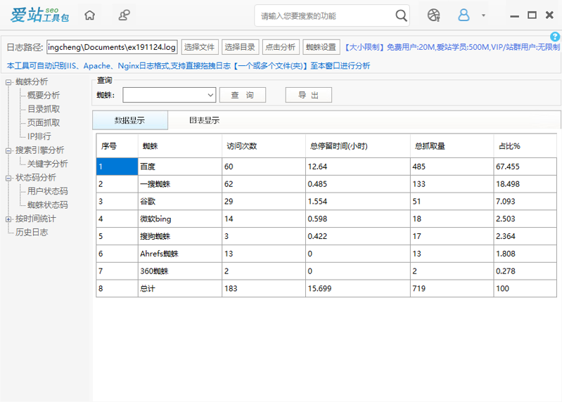Open 蜘蛛设置 spider settings
562x402 pixels.
[x=321, y=47]
